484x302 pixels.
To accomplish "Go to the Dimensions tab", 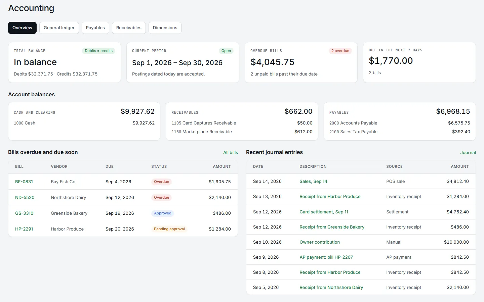I will pos(165,28).
